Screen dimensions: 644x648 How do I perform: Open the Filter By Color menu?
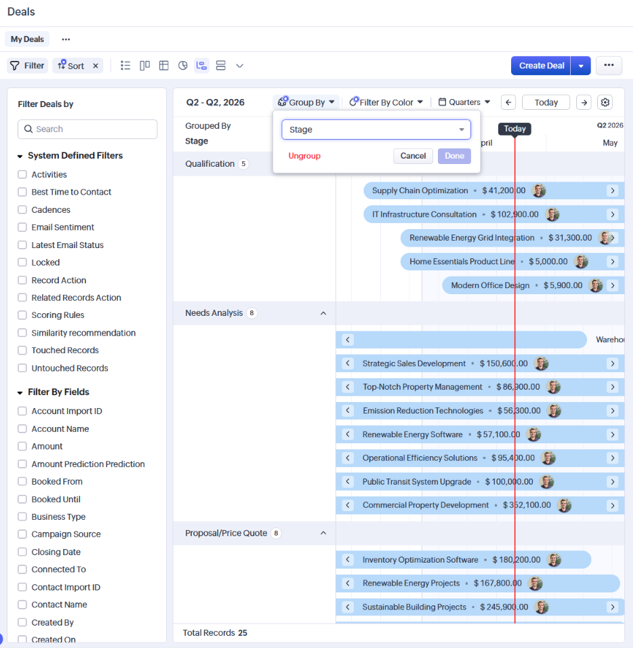(x=386, y=102)
